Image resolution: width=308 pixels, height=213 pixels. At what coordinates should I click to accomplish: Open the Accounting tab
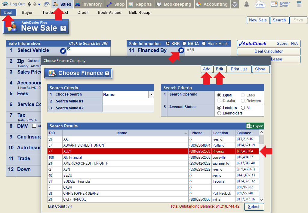213,4
